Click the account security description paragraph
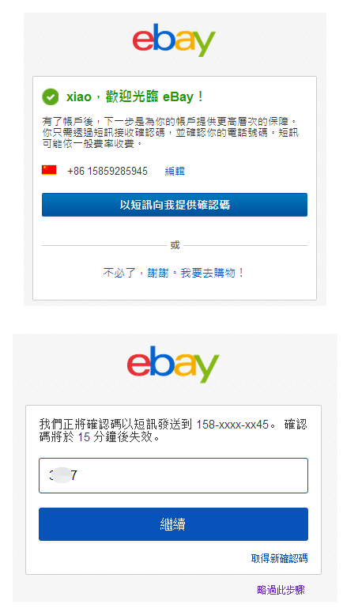Viewport: 343px width, 612px height. (171, 132)
